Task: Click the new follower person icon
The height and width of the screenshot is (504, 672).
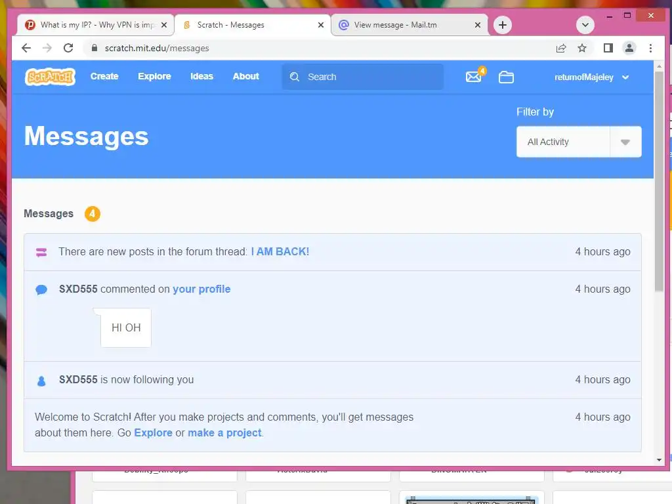Action: 41,381
